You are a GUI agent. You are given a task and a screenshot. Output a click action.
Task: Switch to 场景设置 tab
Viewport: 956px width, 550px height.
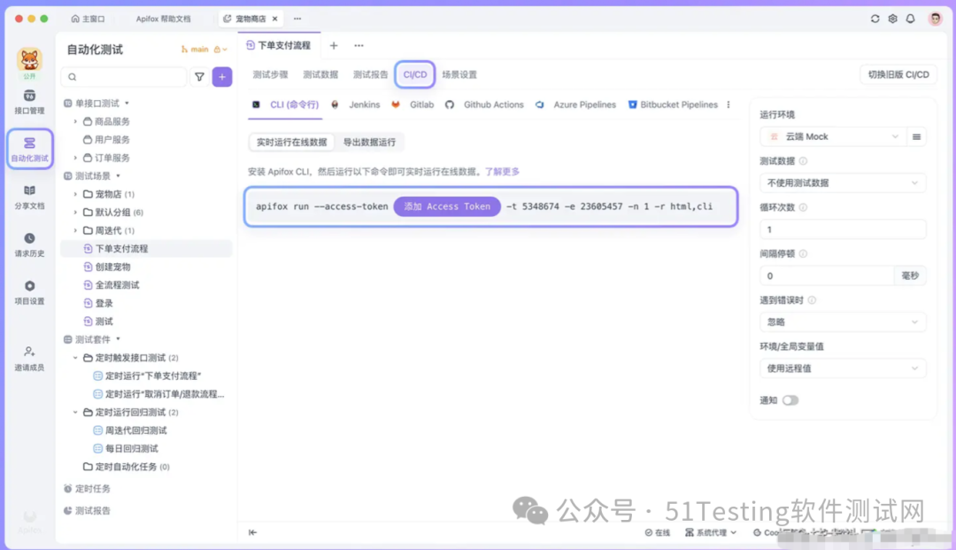tap(459, 74)
